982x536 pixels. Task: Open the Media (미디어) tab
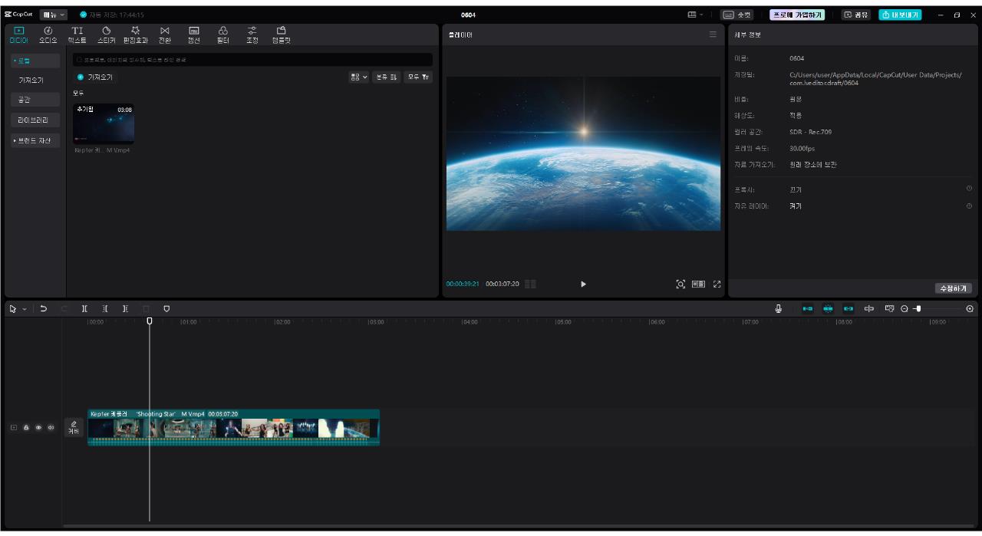point(18,35)
